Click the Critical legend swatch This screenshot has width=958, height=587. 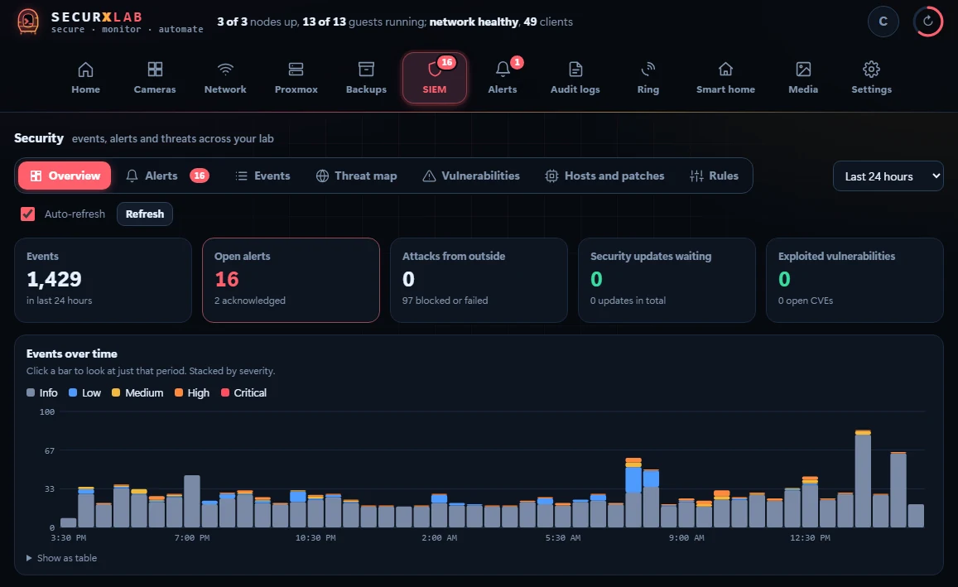pyautogui.click(x=225, y=392)
